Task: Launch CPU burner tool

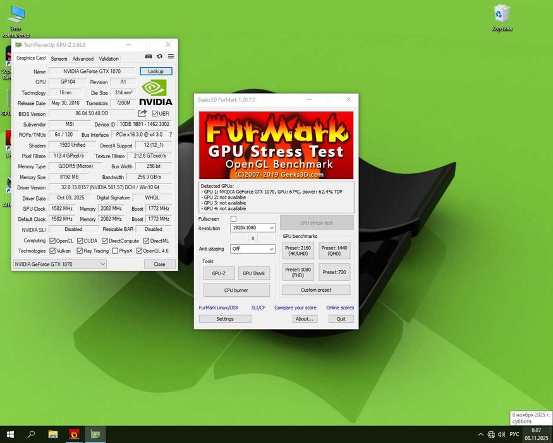Action: coord(236,290)
